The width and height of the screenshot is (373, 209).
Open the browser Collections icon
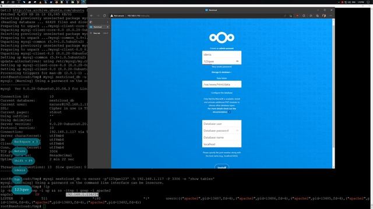click(317, 16)
